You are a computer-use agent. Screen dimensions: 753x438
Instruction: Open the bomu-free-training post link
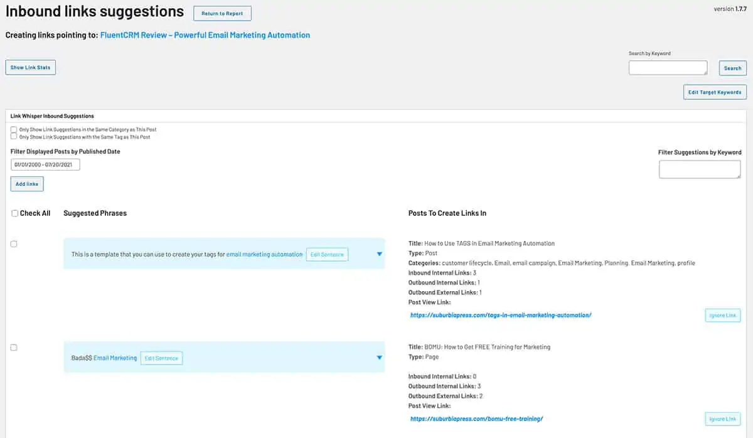pyautogui.click(x=476, y=419)
